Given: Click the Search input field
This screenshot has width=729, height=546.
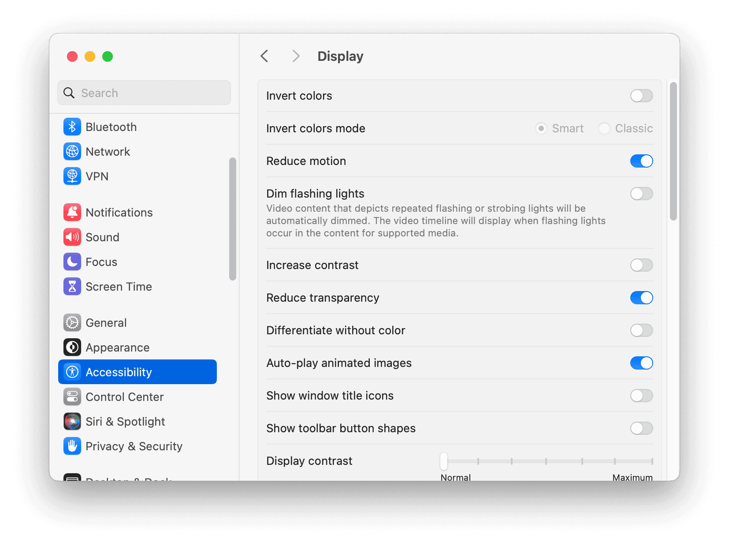Looking at the screenshot, I should 144,93.
